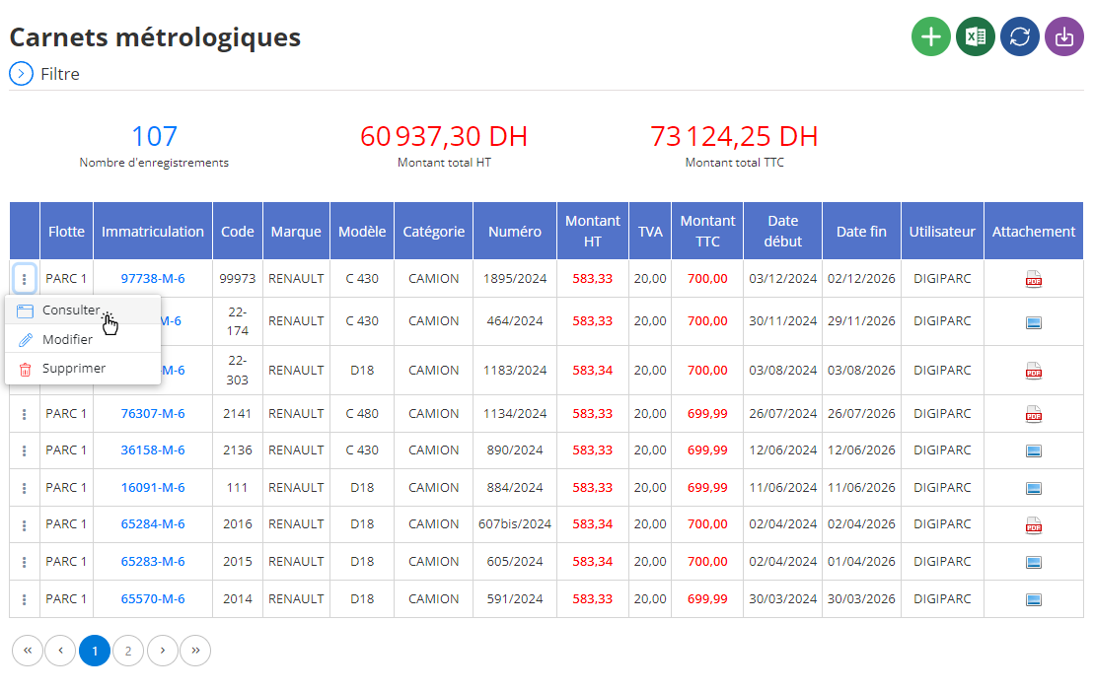Image resolution: width=1094 pixels, height=691 pixels.
Task: Click the green add record button
Action: pos(930,36)
